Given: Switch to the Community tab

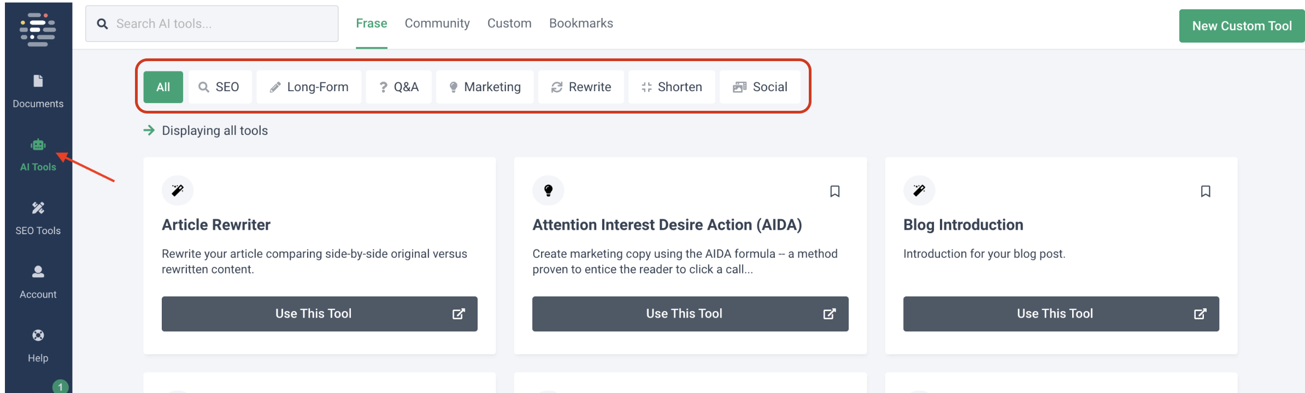Looking at the screenshot, I should 437,23.
